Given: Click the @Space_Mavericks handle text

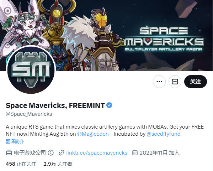Looking at the screenshot, I should click(29, 114).
